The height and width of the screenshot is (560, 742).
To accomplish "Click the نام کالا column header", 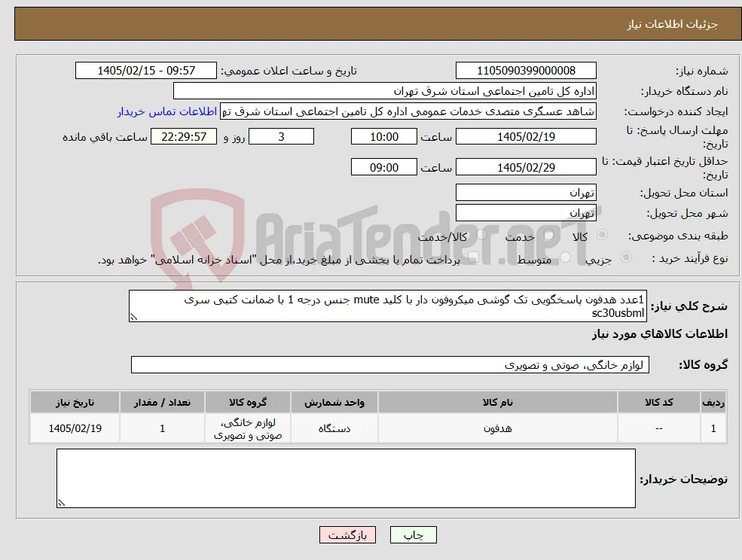I will pyautogui.click(x=497, y=403).
